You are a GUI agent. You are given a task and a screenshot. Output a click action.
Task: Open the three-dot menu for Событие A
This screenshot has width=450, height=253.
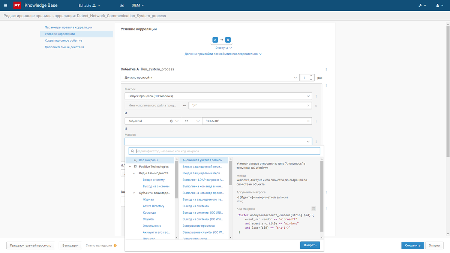(326, 69)
